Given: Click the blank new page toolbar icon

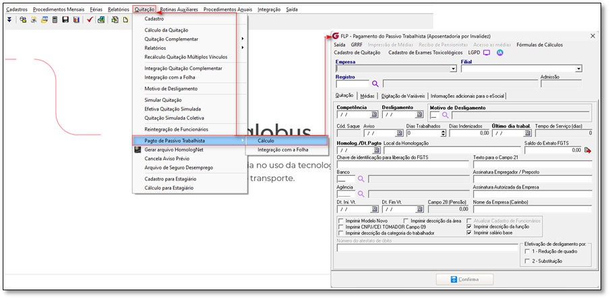Looking at the screenshot, I should pyautogui.click(x=125, y=20).
